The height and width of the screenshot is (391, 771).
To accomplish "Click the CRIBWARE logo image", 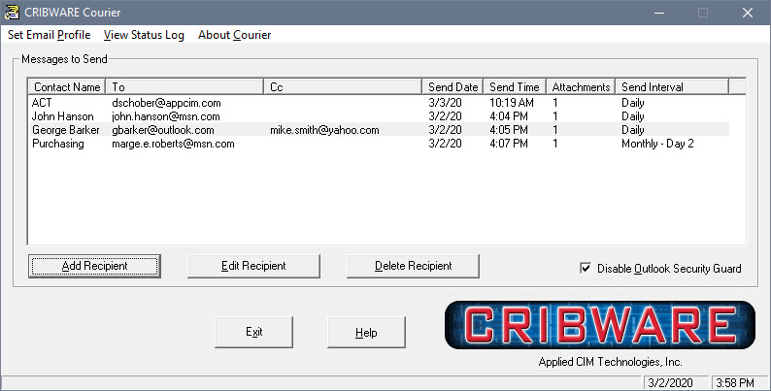I will coord(600,325).
